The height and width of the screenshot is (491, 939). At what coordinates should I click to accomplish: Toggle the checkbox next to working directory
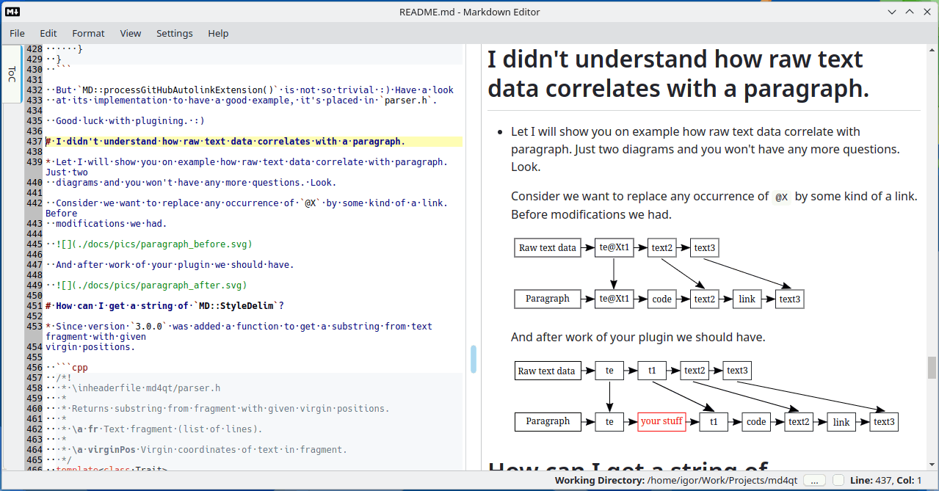click(838, 481)
